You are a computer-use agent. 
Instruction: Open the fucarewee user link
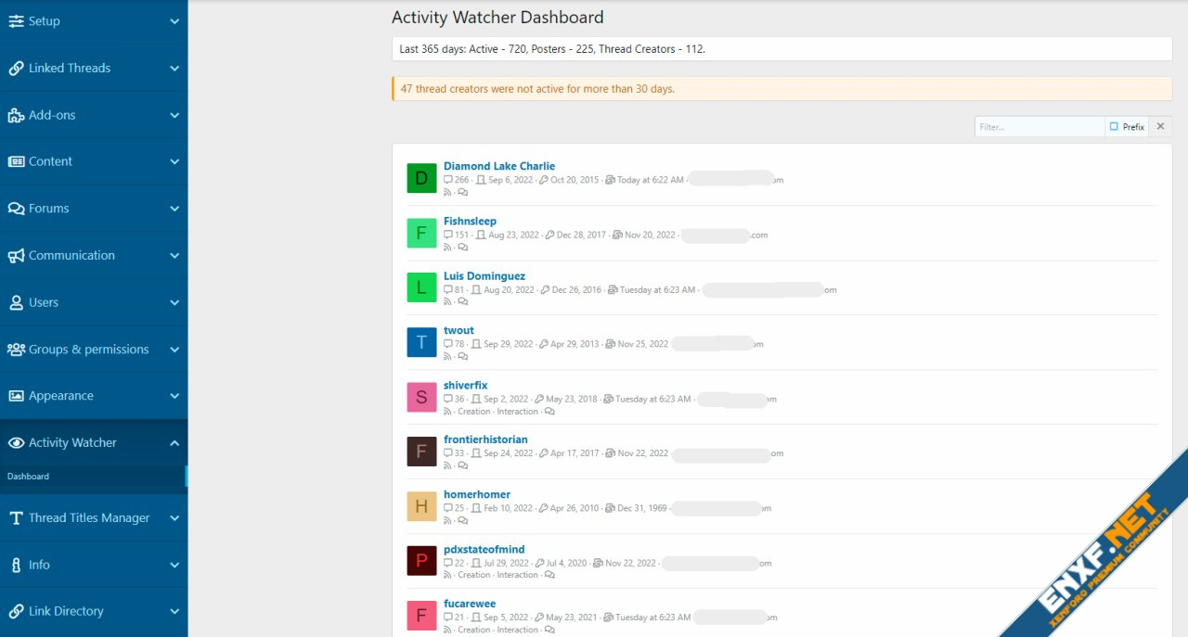point(470,605)
